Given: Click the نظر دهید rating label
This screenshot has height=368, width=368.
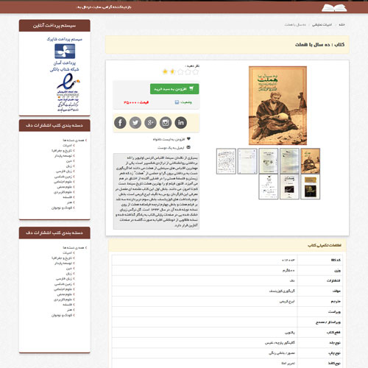Looking at the screenshot, I should click(192, 66).
